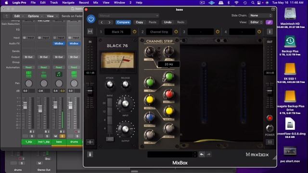This screenshot has width=308, height=173.
Task: Click the MixBox footer undo arrow
Action: [202, 154]
